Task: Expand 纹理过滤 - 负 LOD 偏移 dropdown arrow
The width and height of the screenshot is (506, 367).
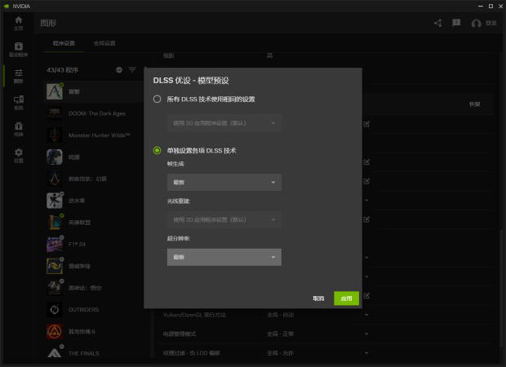Action: 366,353
